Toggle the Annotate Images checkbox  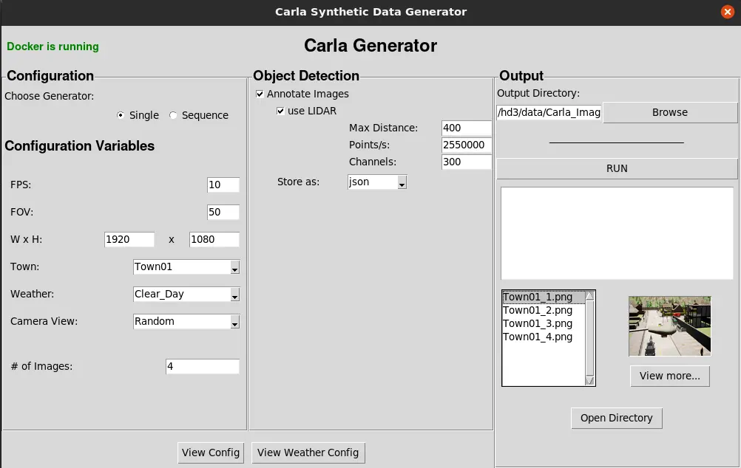[x=260, y=94]
